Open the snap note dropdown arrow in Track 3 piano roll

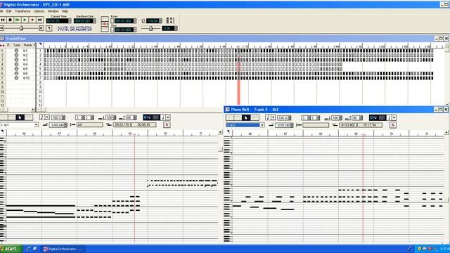pyautogui.click(x=394, y=117)
